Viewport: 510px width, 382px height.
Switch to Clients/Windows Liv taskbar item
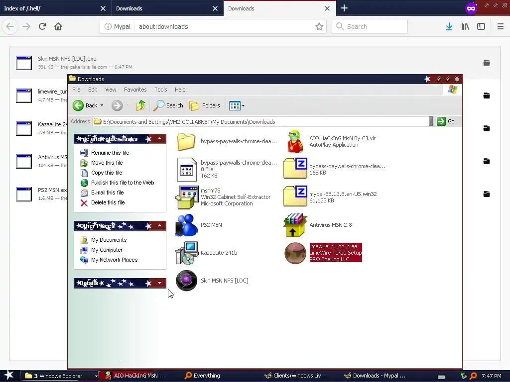click(295, 376)
